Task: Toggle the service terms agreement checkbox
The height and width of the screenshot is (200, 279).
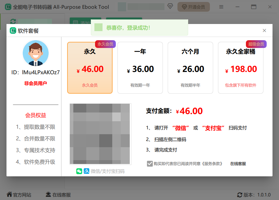Action: click(x=150, y=164)
